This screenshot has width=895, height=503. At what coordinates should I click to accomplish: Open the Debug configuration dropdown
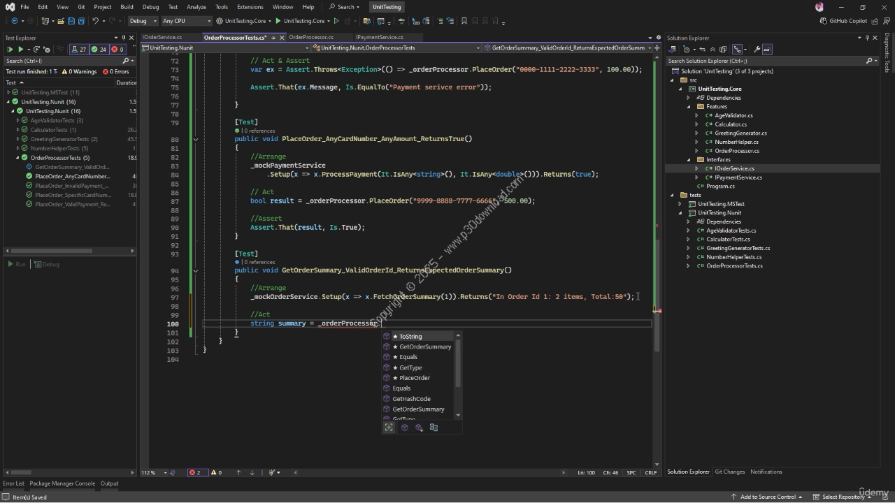143,21
